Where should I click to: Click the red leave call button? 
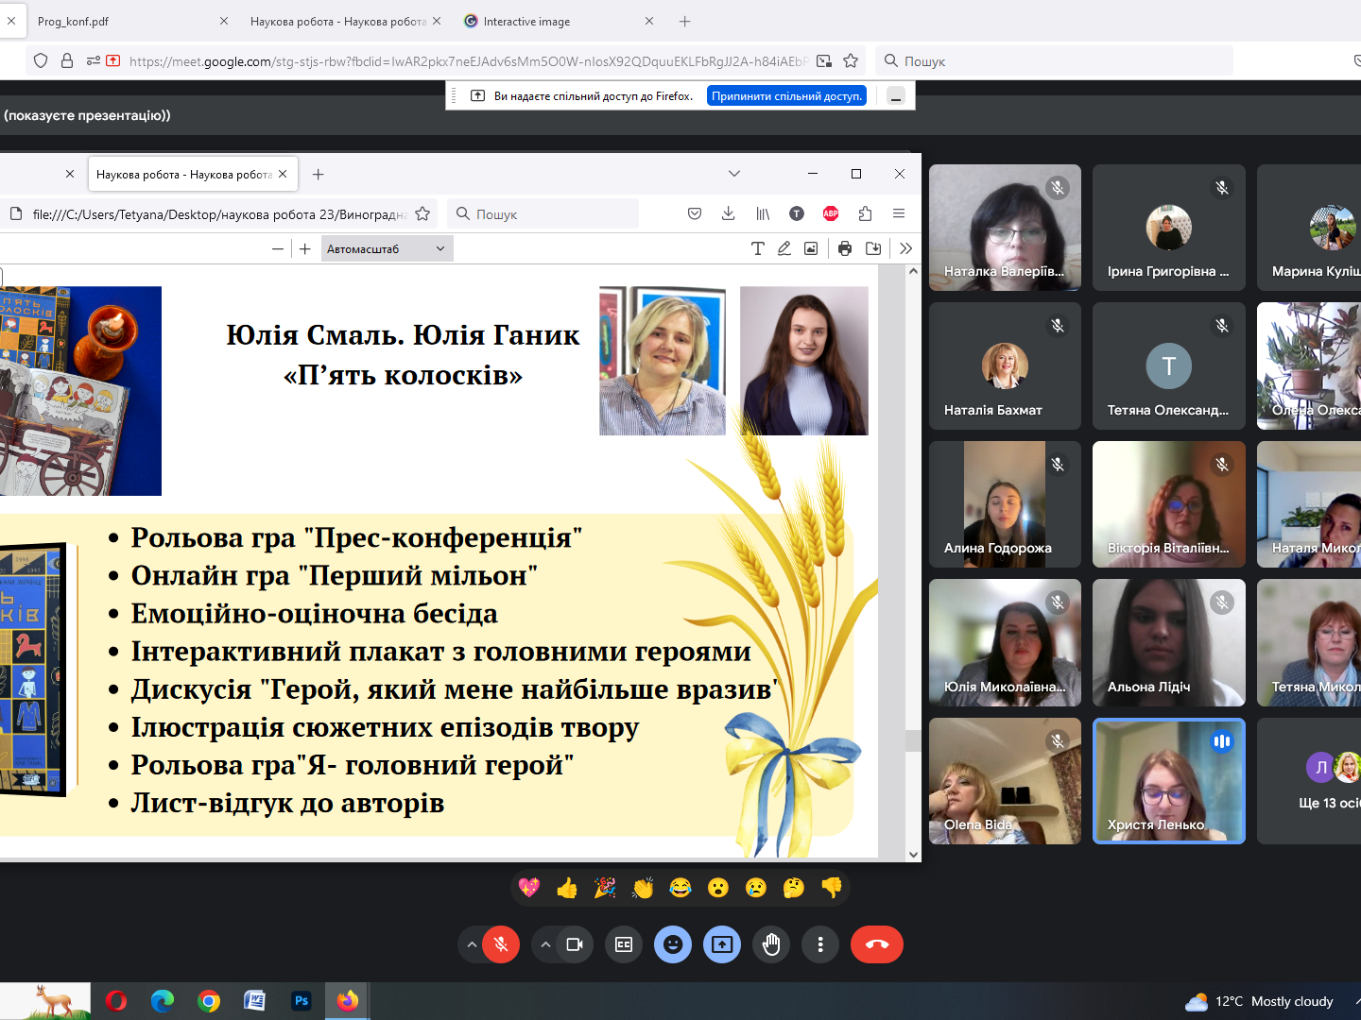tap(876, 944)
